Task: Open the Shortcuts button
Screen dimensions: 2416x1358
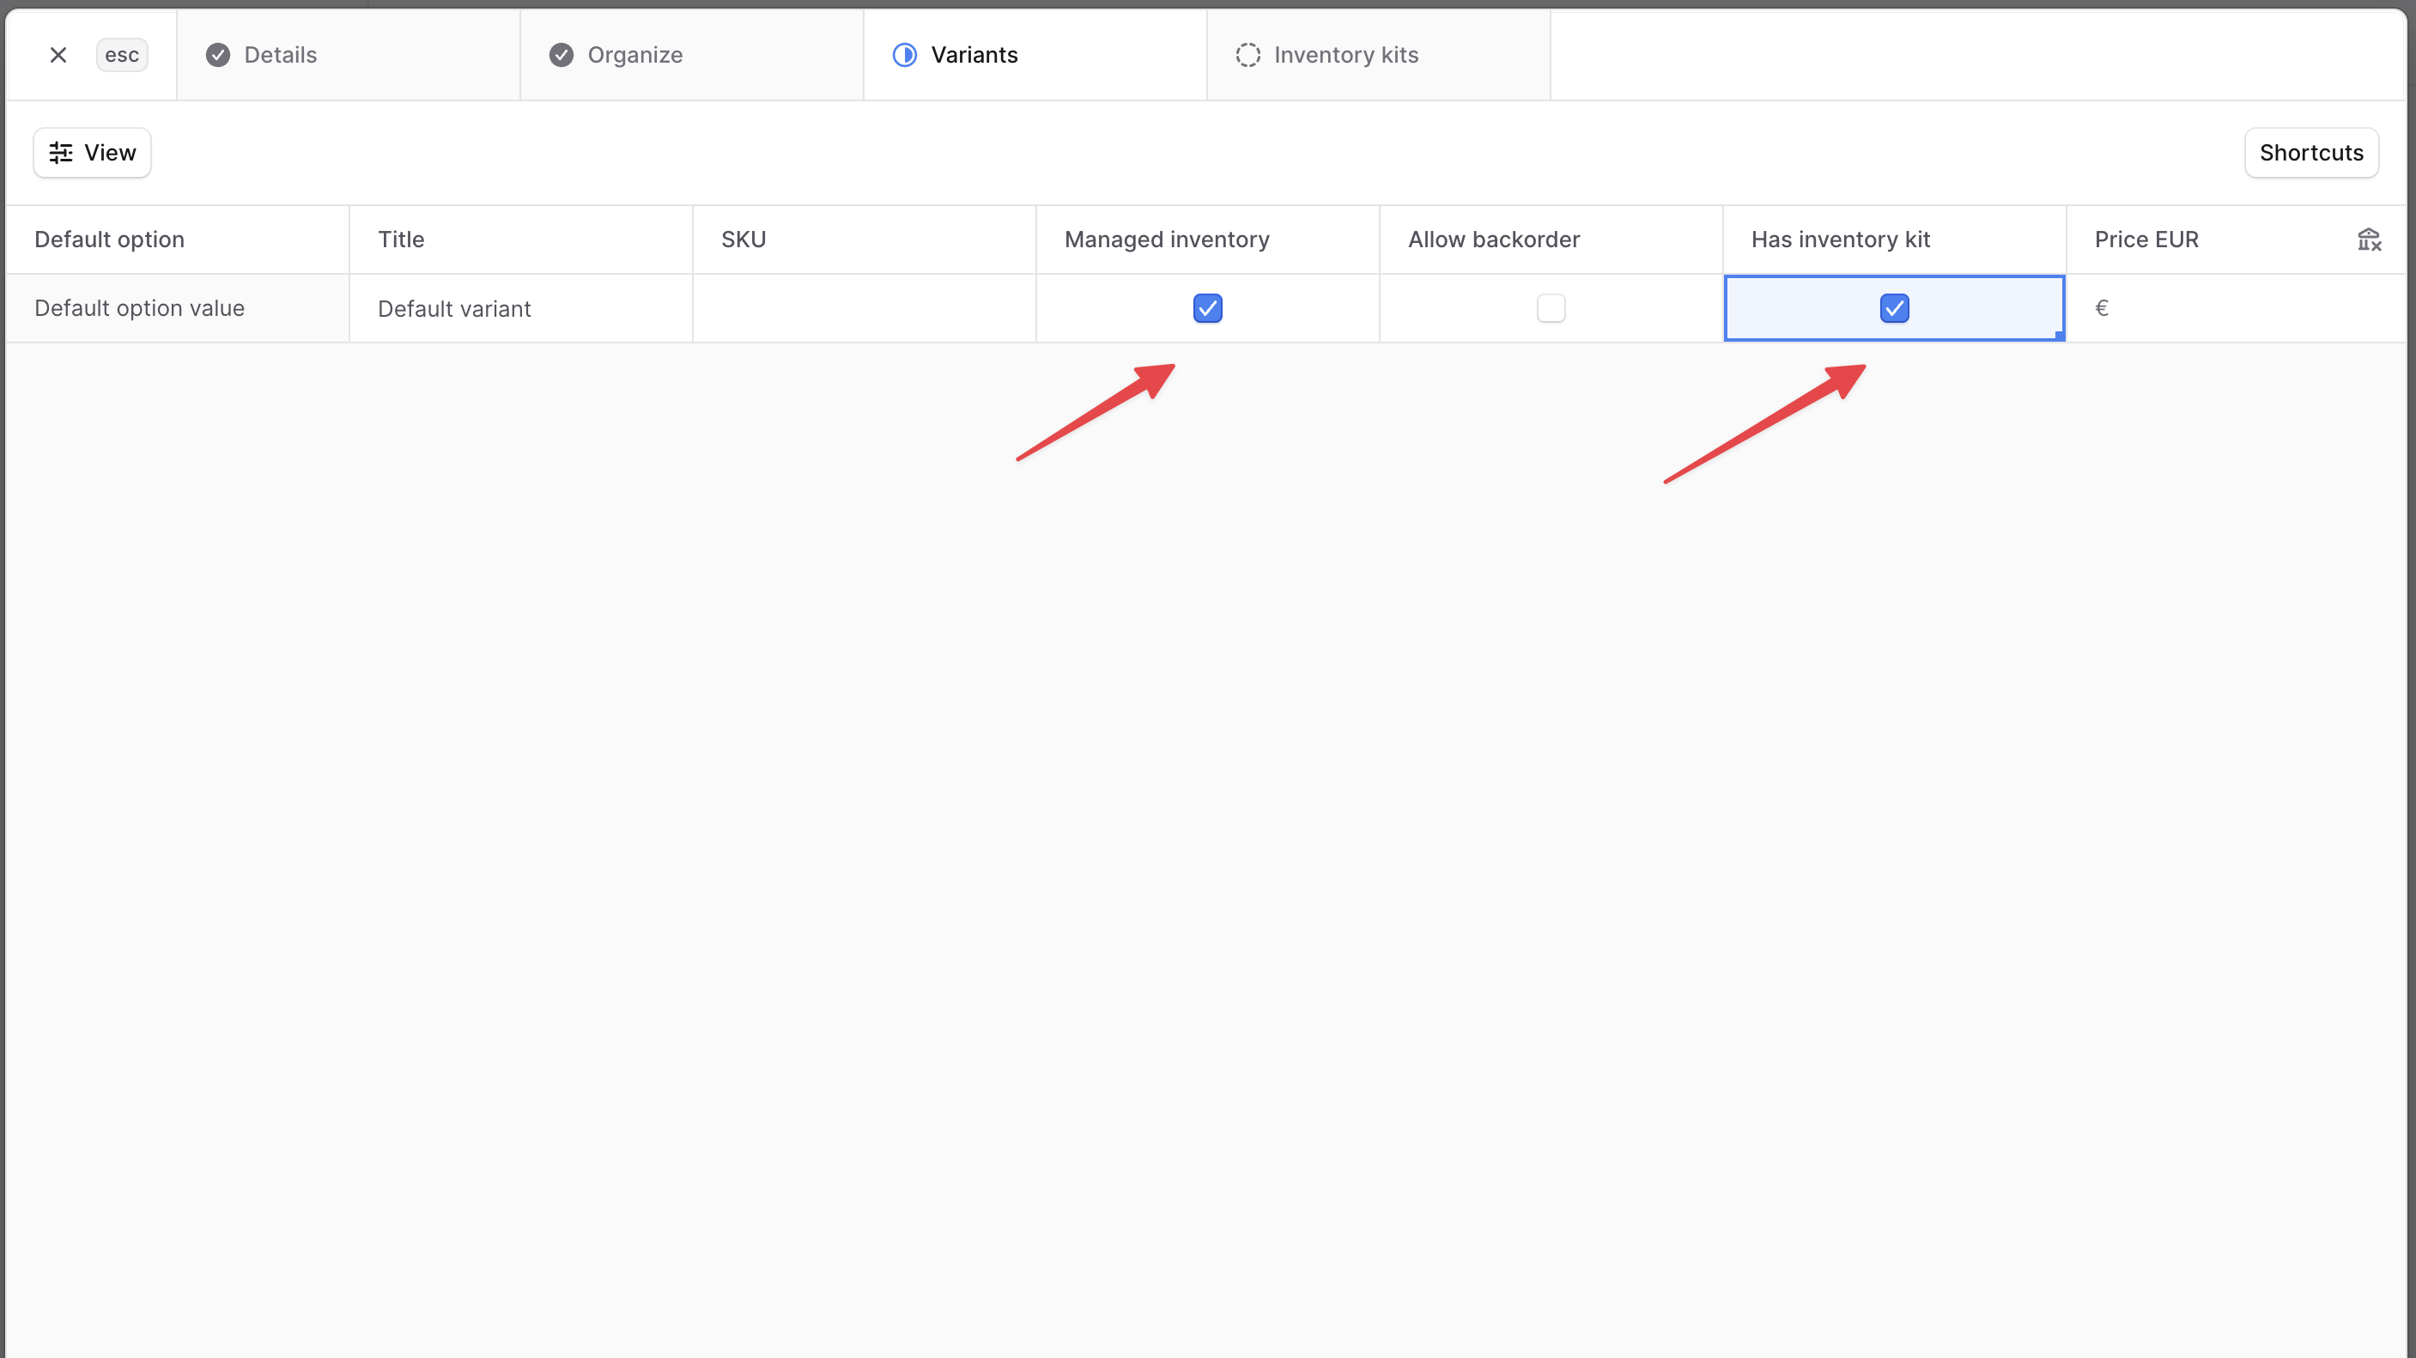Action: [2310, 153]
